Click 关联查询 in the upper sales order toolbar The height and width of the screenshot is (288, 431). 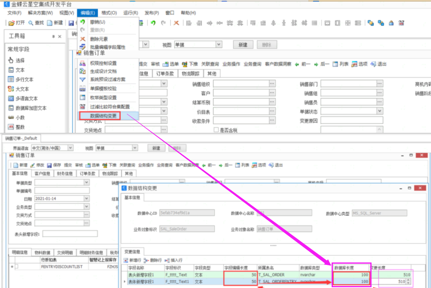tap(210, 64)
